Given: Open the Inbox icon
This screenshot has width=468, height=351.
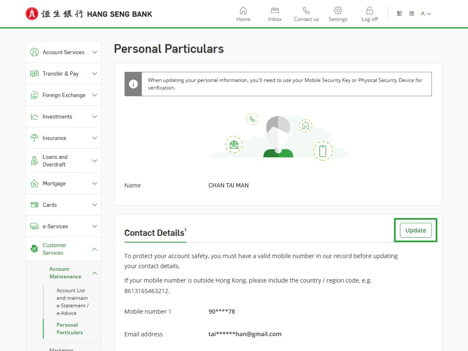Looking at the screenshot, I should (x=275, y=11).
